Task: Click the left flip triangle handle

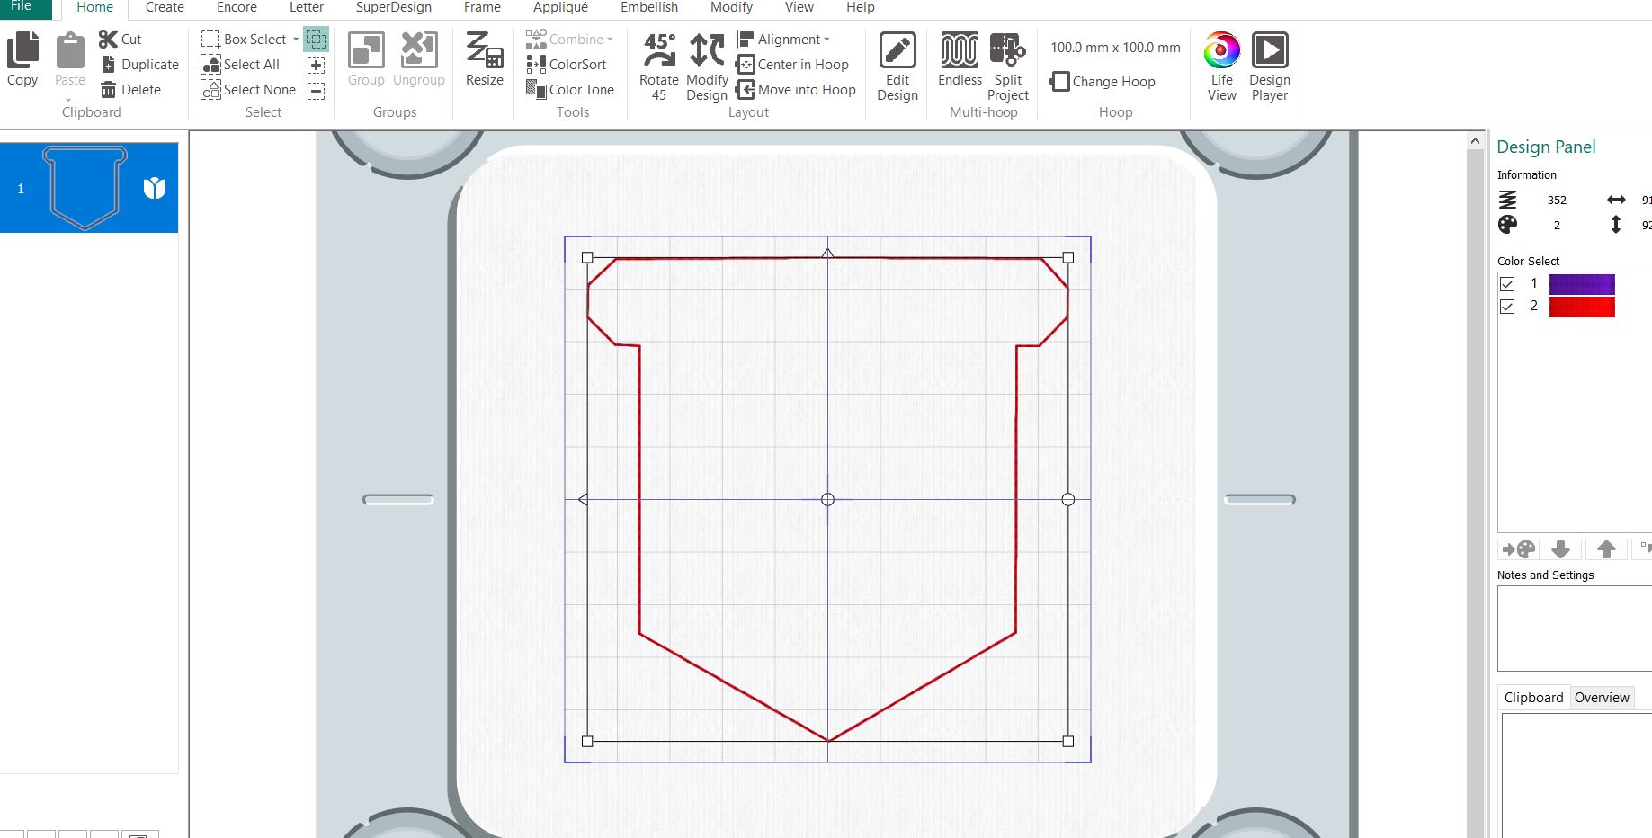Action: point(583,500)
